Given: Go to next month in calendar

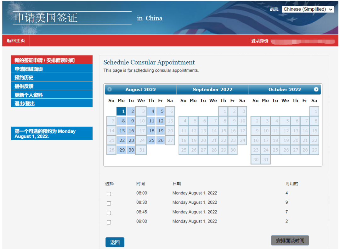Looking at the screenshot, I should [x=316, y=89].
